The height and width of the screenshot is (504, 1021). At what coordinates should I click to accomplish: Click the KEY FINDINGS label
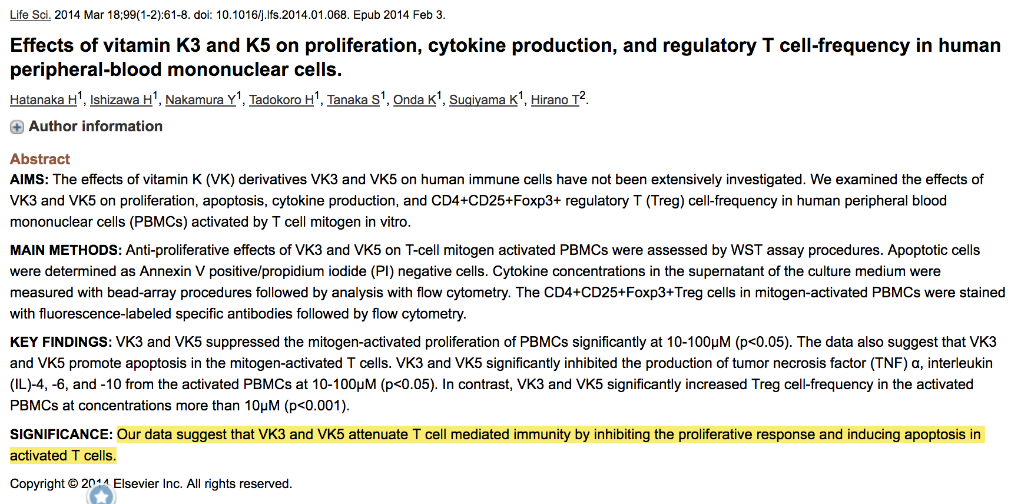[x=61, y=342]
